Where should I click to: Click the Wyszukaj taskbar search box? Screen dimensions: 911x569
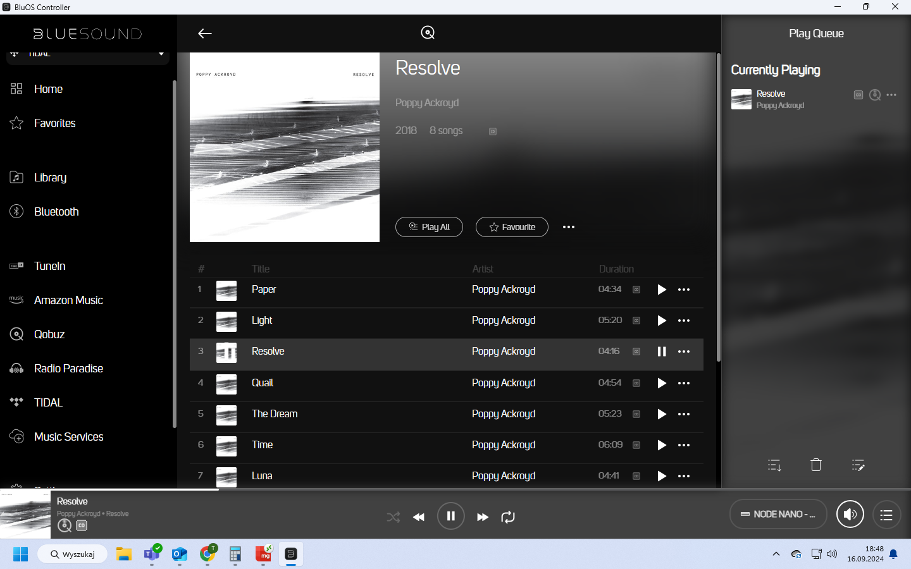[72, 554]
